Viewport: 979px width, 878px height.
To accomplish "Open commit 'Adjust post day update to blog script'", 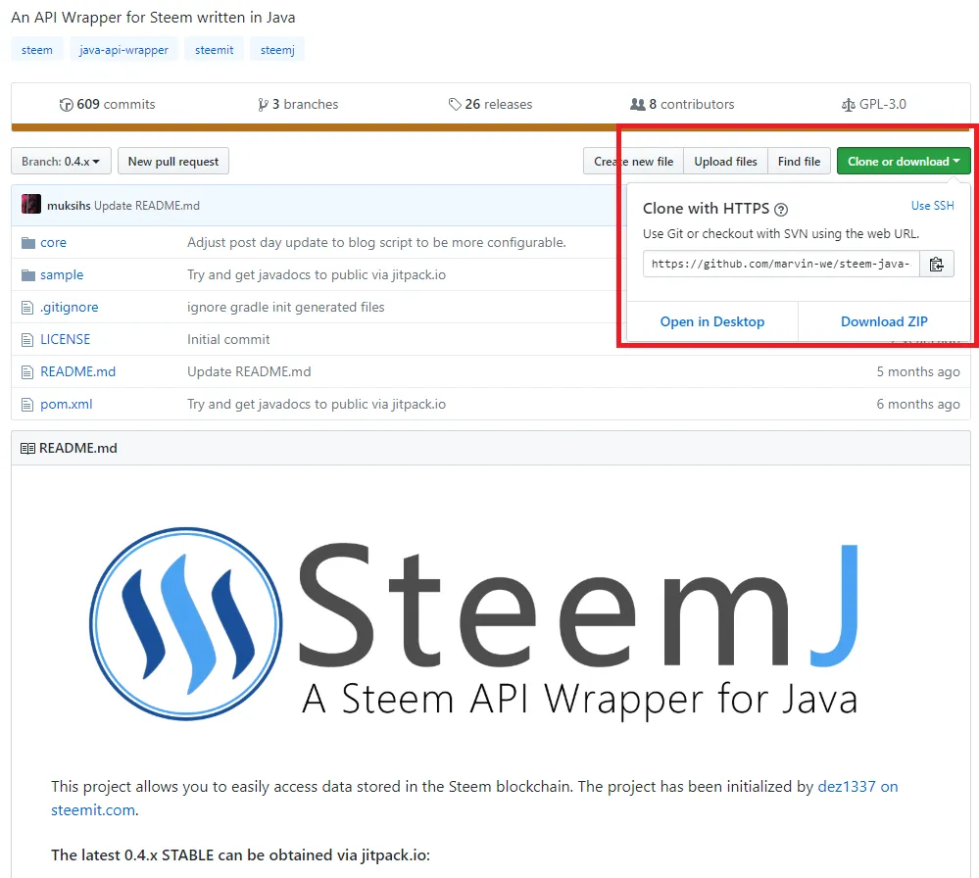I will [376, 242].
